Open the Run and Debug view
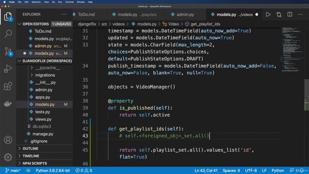Screen dimensions: 309x174 tap(8, 69)
